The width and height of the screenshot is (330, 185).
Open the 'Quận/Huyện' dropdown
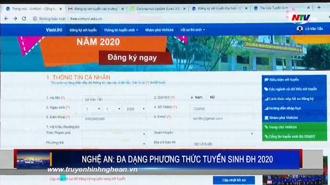pyautogui.click(x=222, y=134)
